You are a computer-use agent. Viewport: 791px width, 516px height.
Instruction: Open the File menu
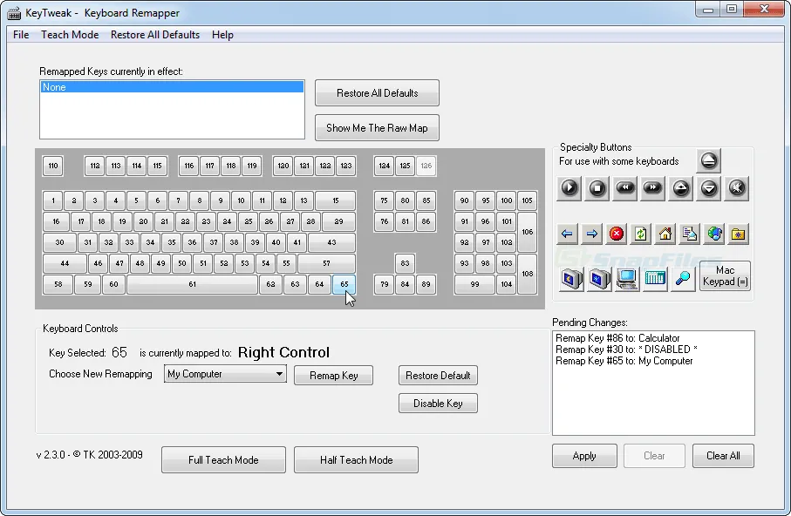[21, 35]
